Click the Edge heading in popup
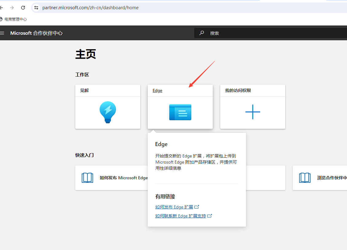 coord(161,144)
